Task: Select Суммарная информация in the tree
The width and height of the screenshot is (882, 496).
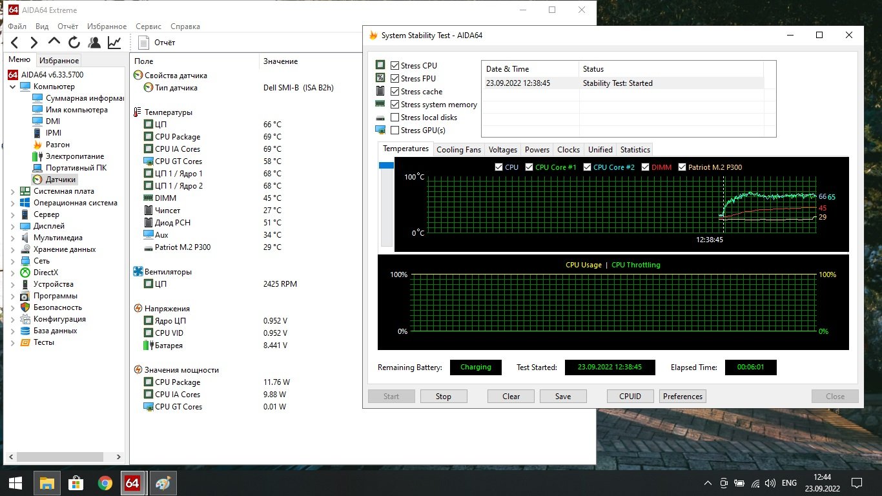Action: (77, 98)
